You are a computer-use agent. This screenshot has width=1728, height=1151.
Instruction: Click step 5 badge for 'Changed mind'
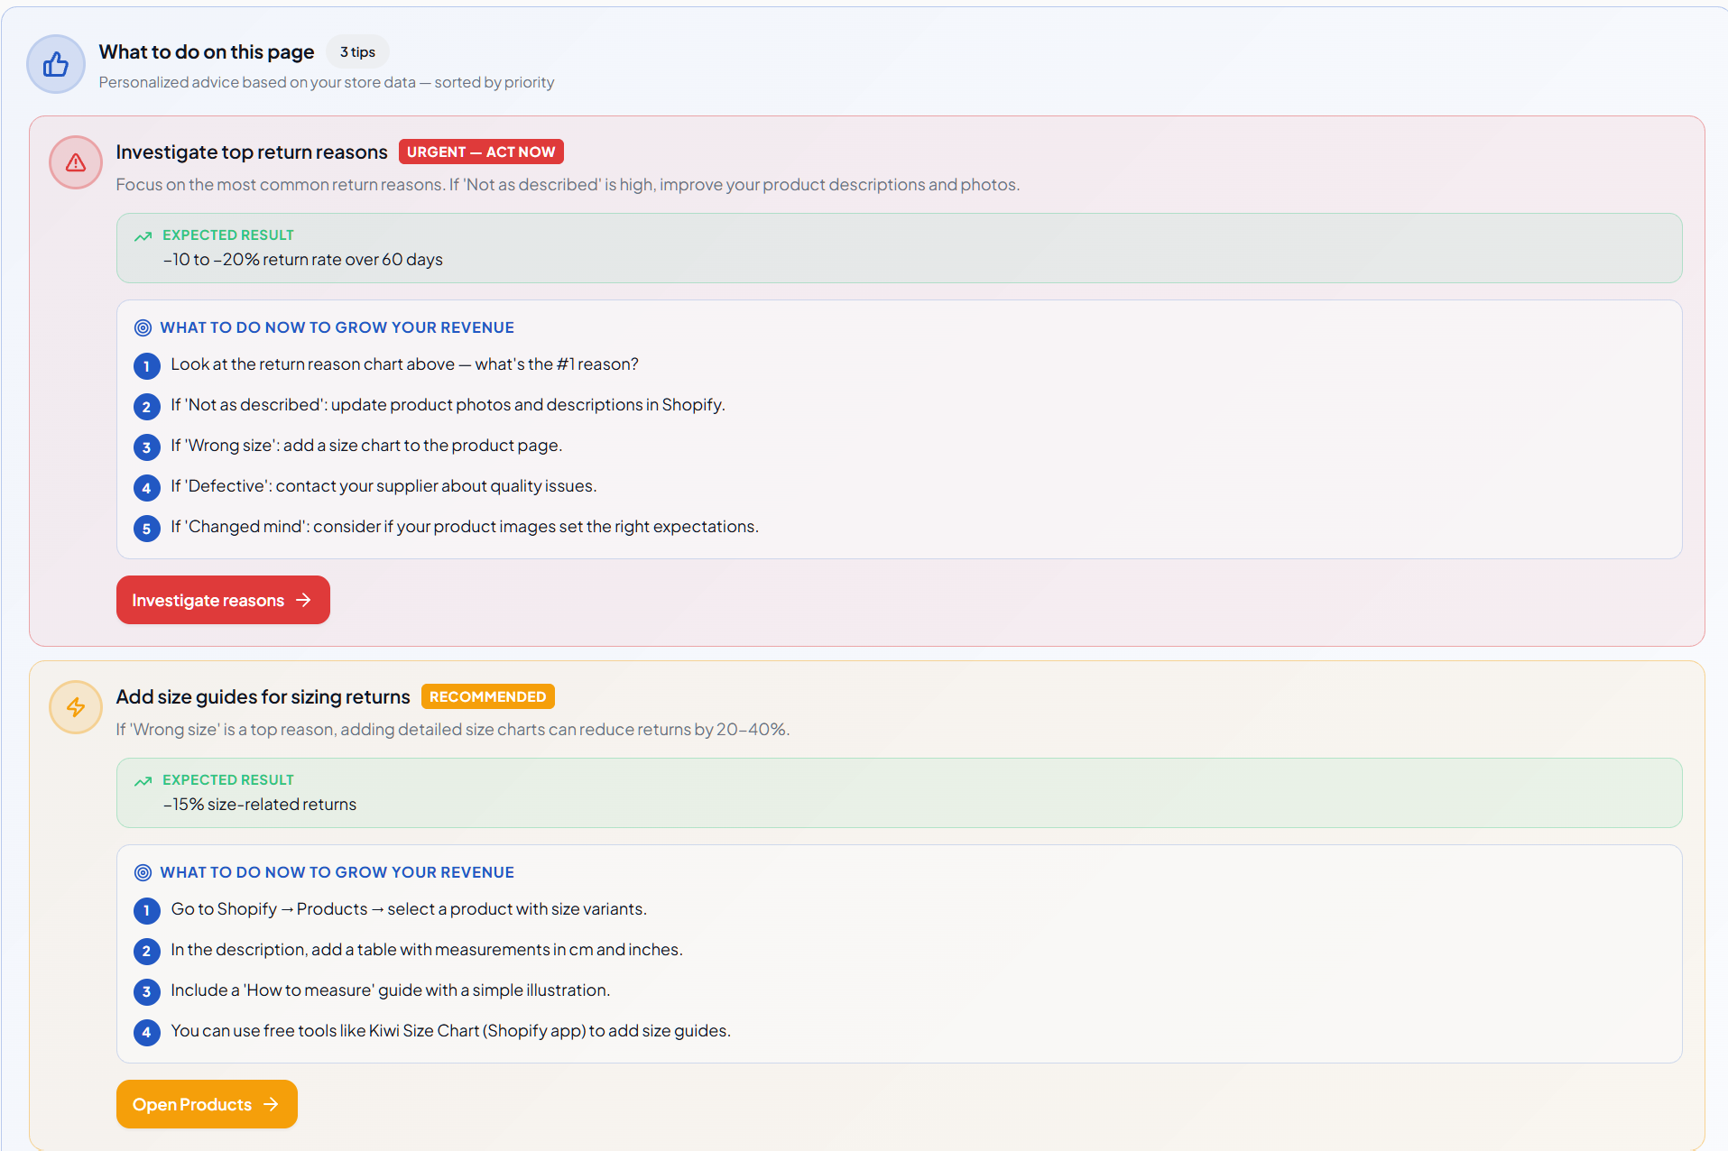tap(146, 529)
